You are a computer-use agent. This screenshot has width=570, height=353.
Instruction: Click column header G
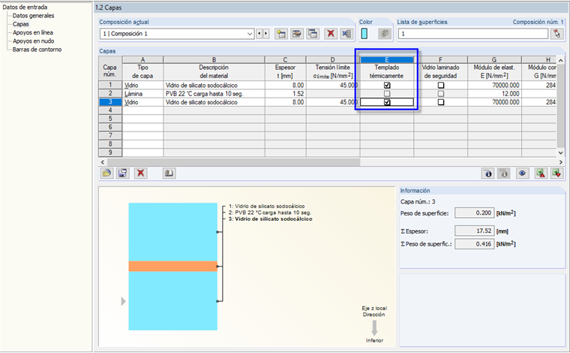494,59
